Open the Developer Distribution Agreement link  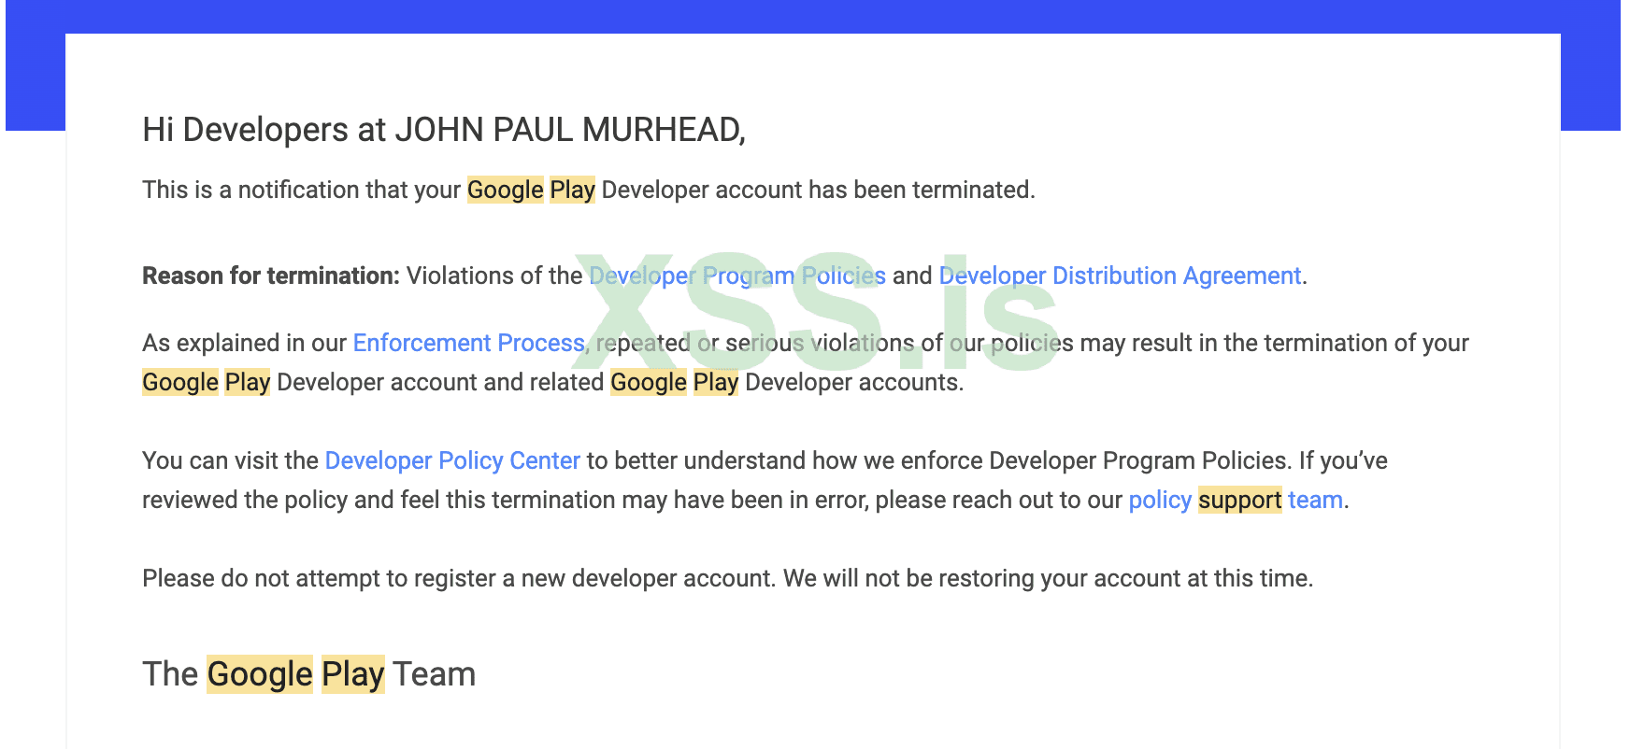tap(1120, 276)
